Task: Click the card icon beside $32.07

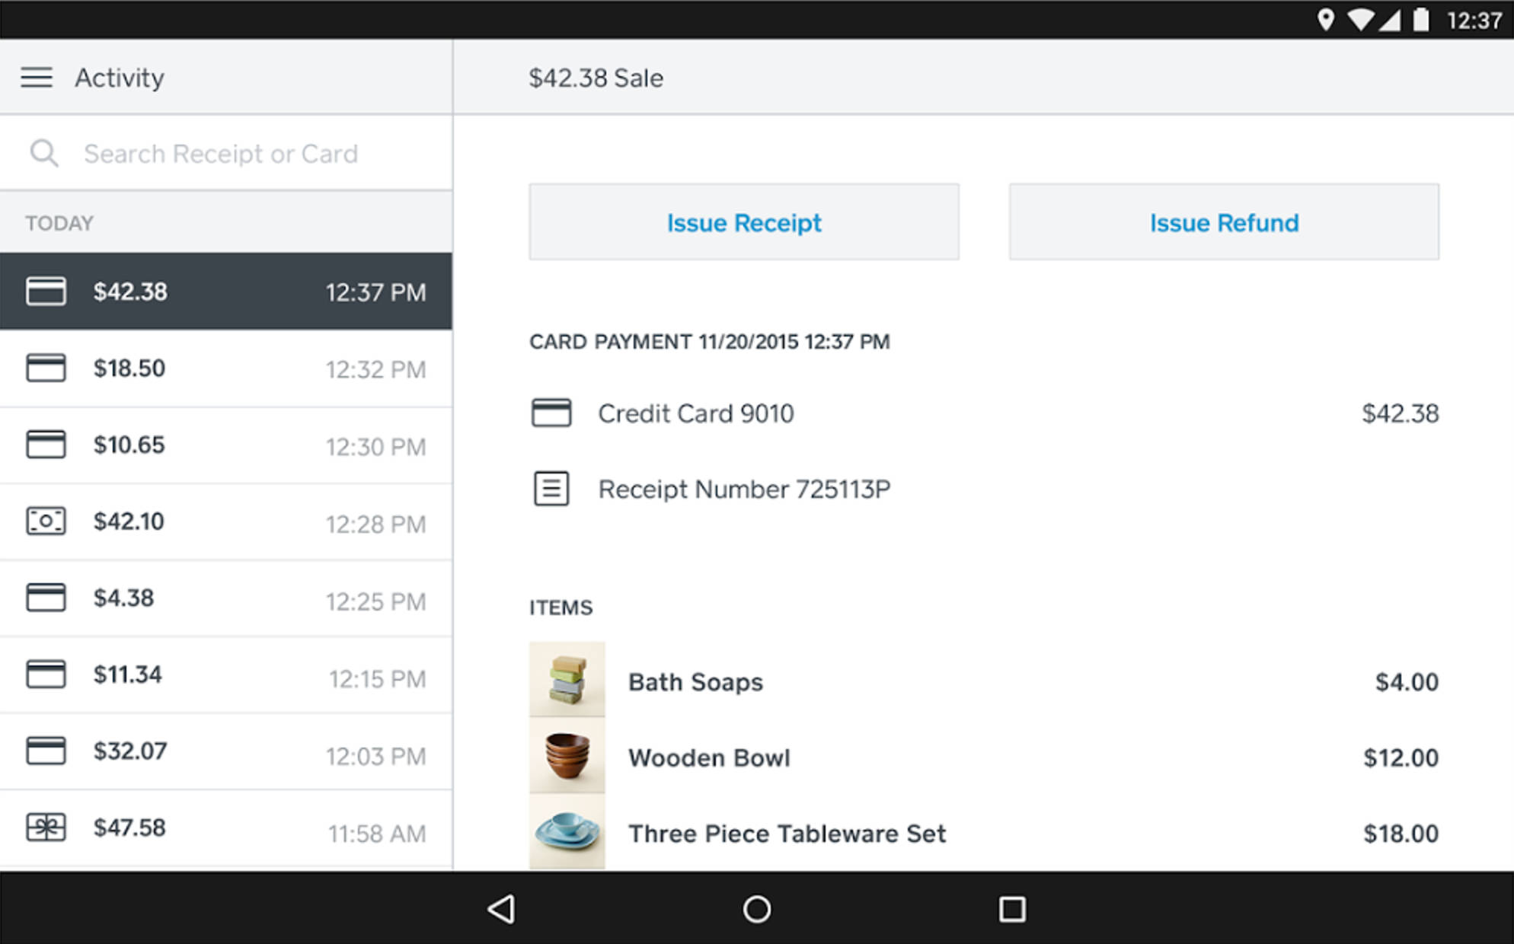Action: [46, 751]
